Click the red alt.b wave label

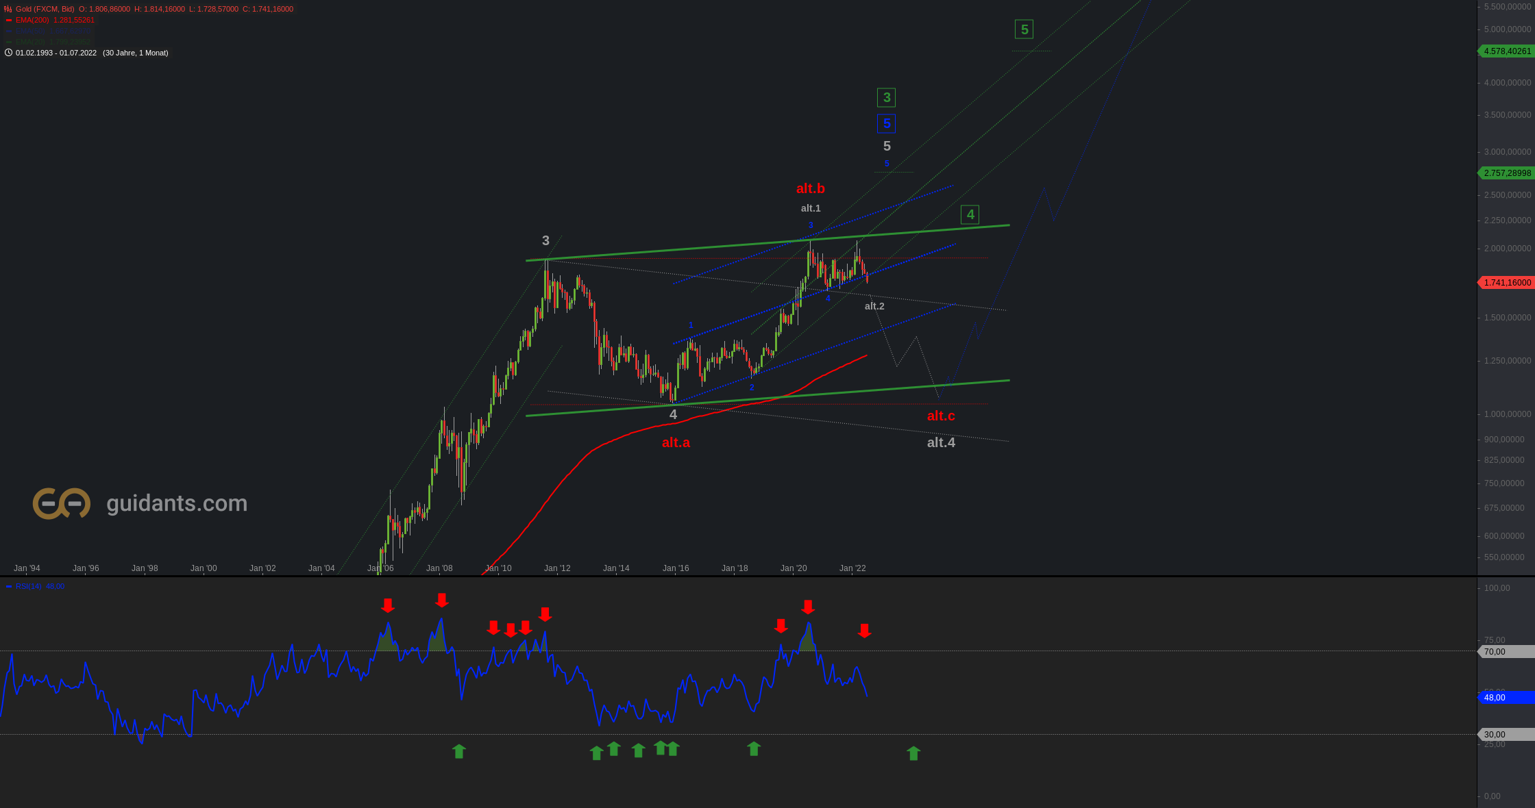pos(810,188)
